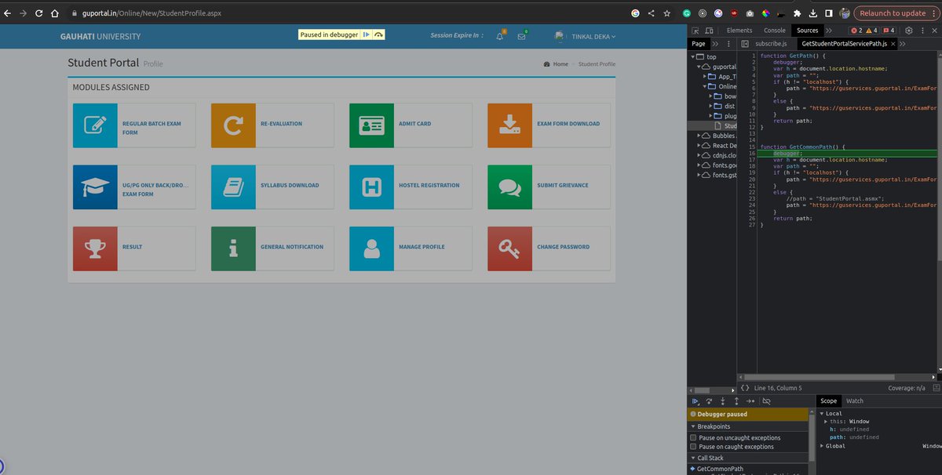Screen dimensions: 942x475
Task: Switch to the Elements tab
Action: point(739,31)
